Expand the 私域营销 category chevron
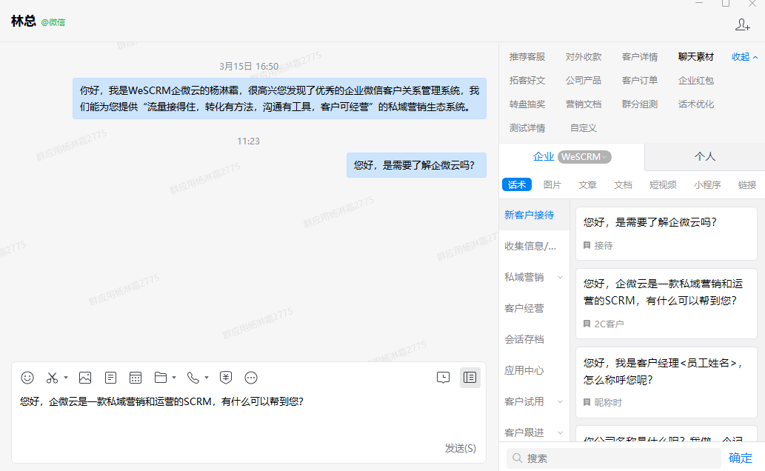 [x=560, y=277]
